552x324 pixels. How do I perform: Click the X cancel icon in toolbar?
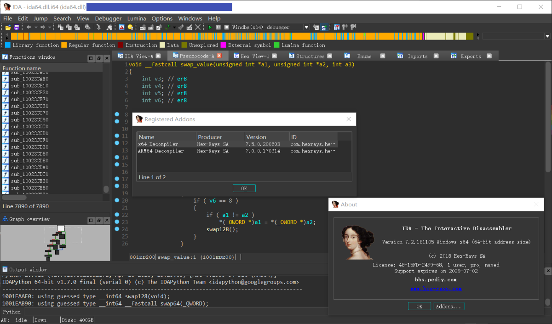pos(197,27)
